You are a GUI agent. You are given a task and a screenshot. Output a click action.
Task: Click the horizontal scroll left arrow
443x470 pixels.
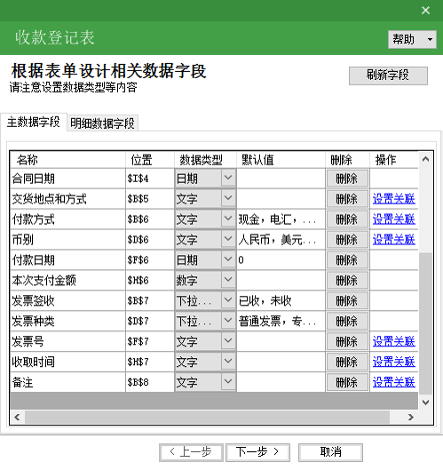17,417
